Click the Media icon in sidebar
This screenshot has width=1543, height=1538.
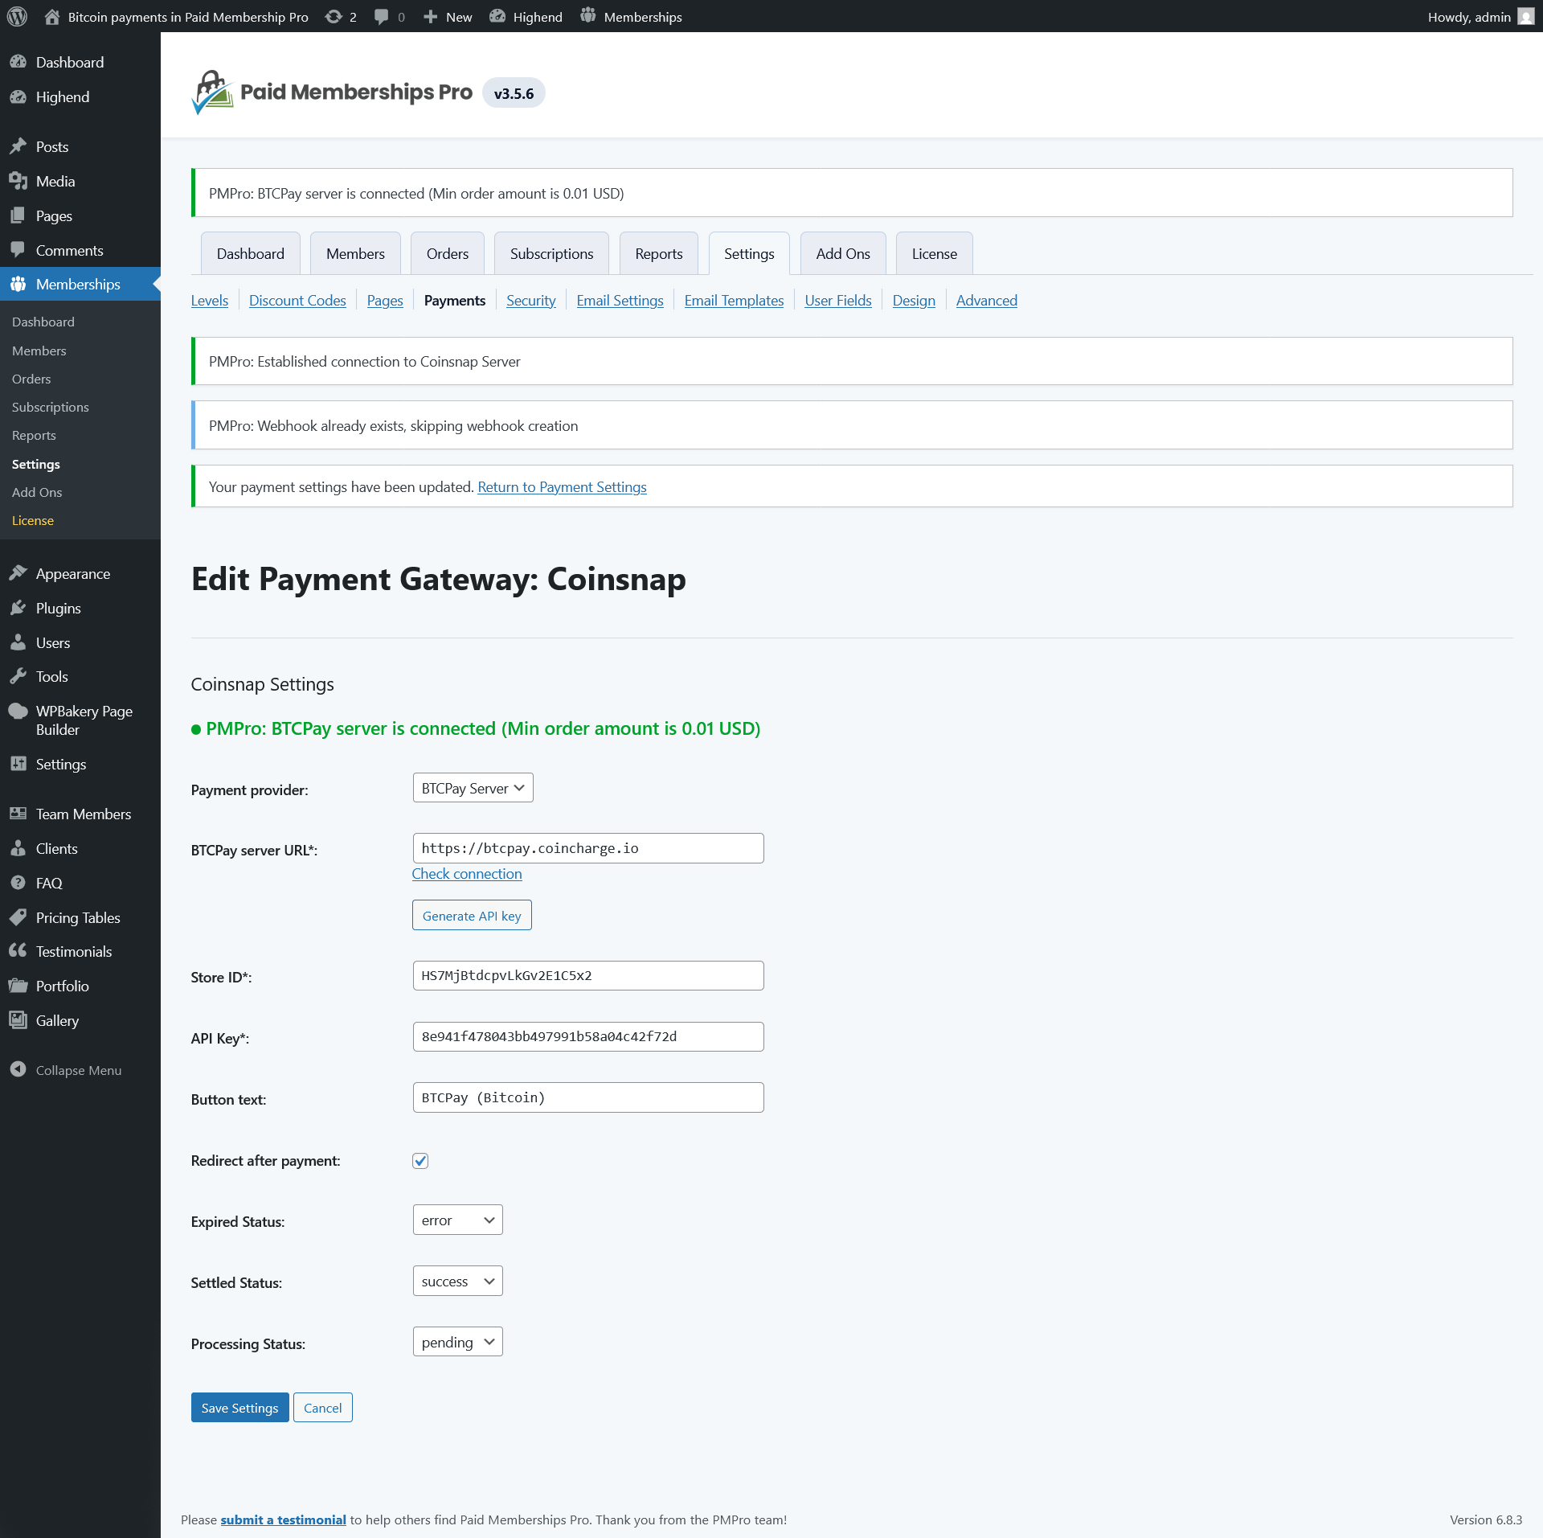coord(18,181)
